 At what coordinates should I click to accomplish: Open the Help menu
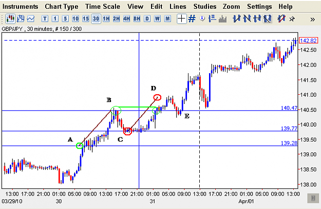286,7
